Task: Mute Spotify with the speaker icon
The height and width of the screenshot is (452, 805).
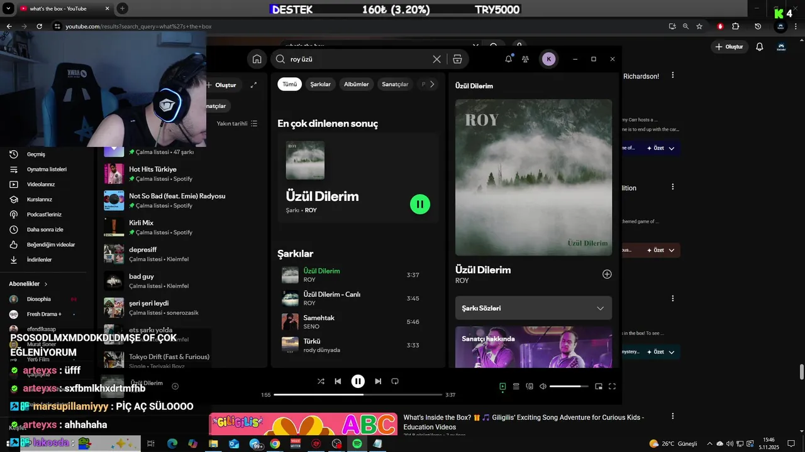Action: (x=543, y=386)
